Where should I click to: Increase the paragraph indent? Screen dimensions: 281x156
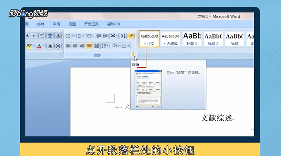[x=105, y=36]
